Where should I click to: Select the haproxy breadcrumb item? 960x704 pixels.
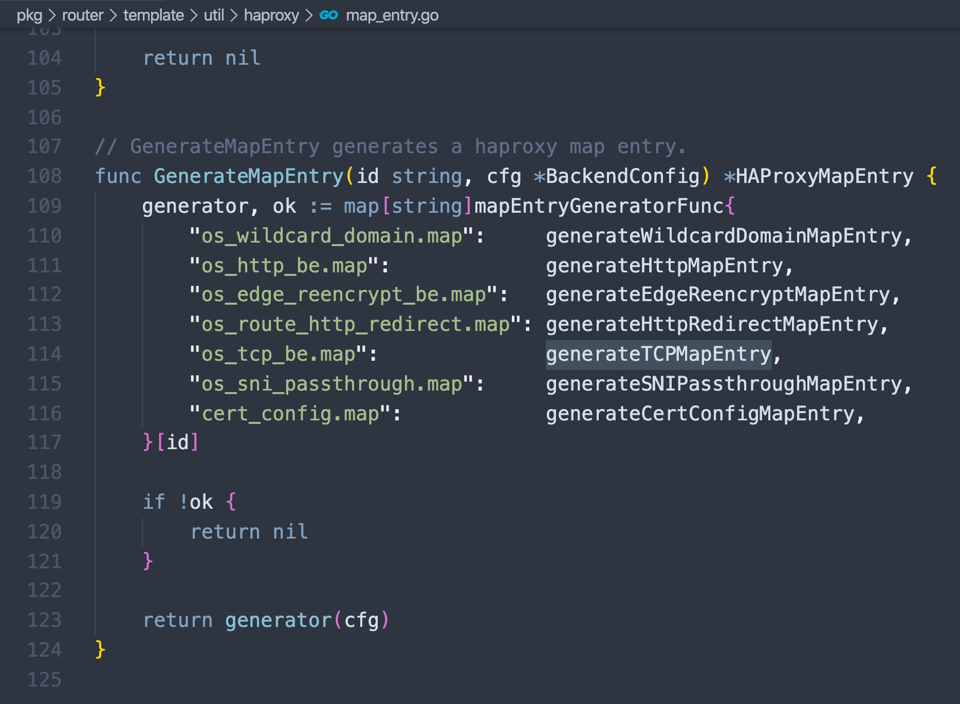coord(271,15)
